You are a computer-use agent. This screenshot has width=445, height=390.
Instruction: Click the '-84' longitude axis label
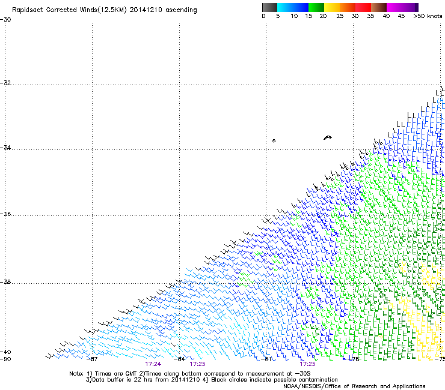click(179, 359)
